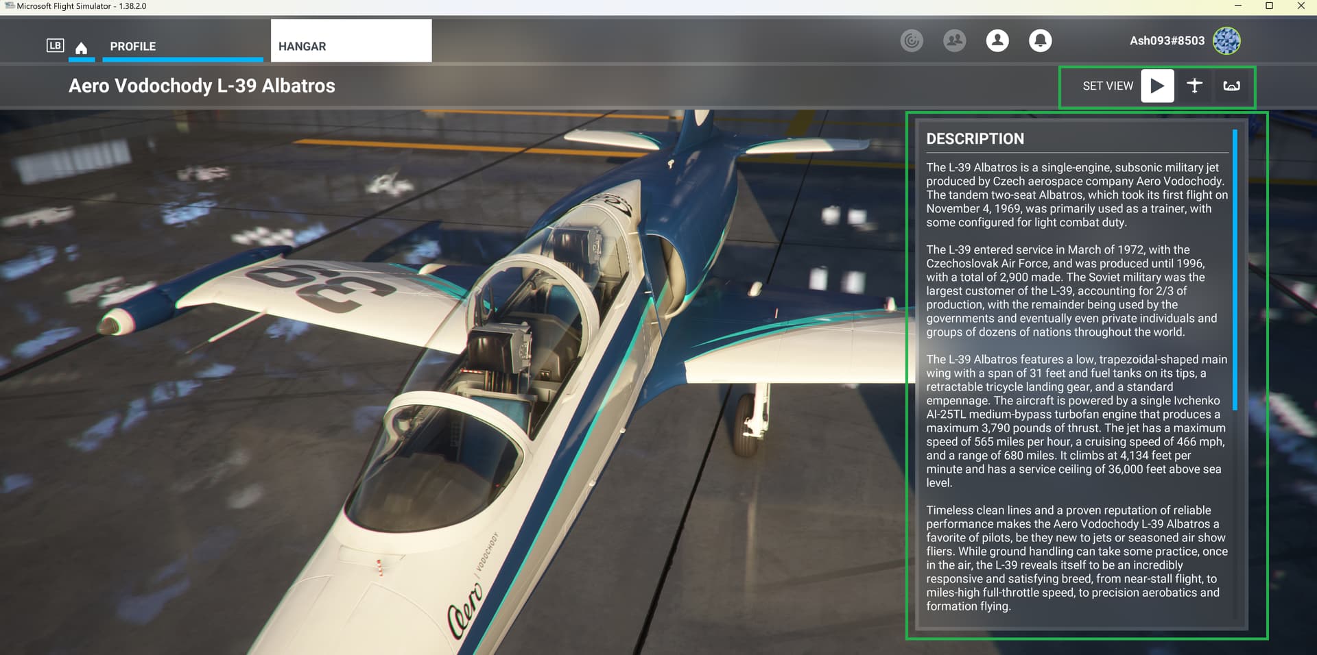The image size is (1317, 655).
Task: Click the SET VIEW label
Action: click(x=1108, y=86)
